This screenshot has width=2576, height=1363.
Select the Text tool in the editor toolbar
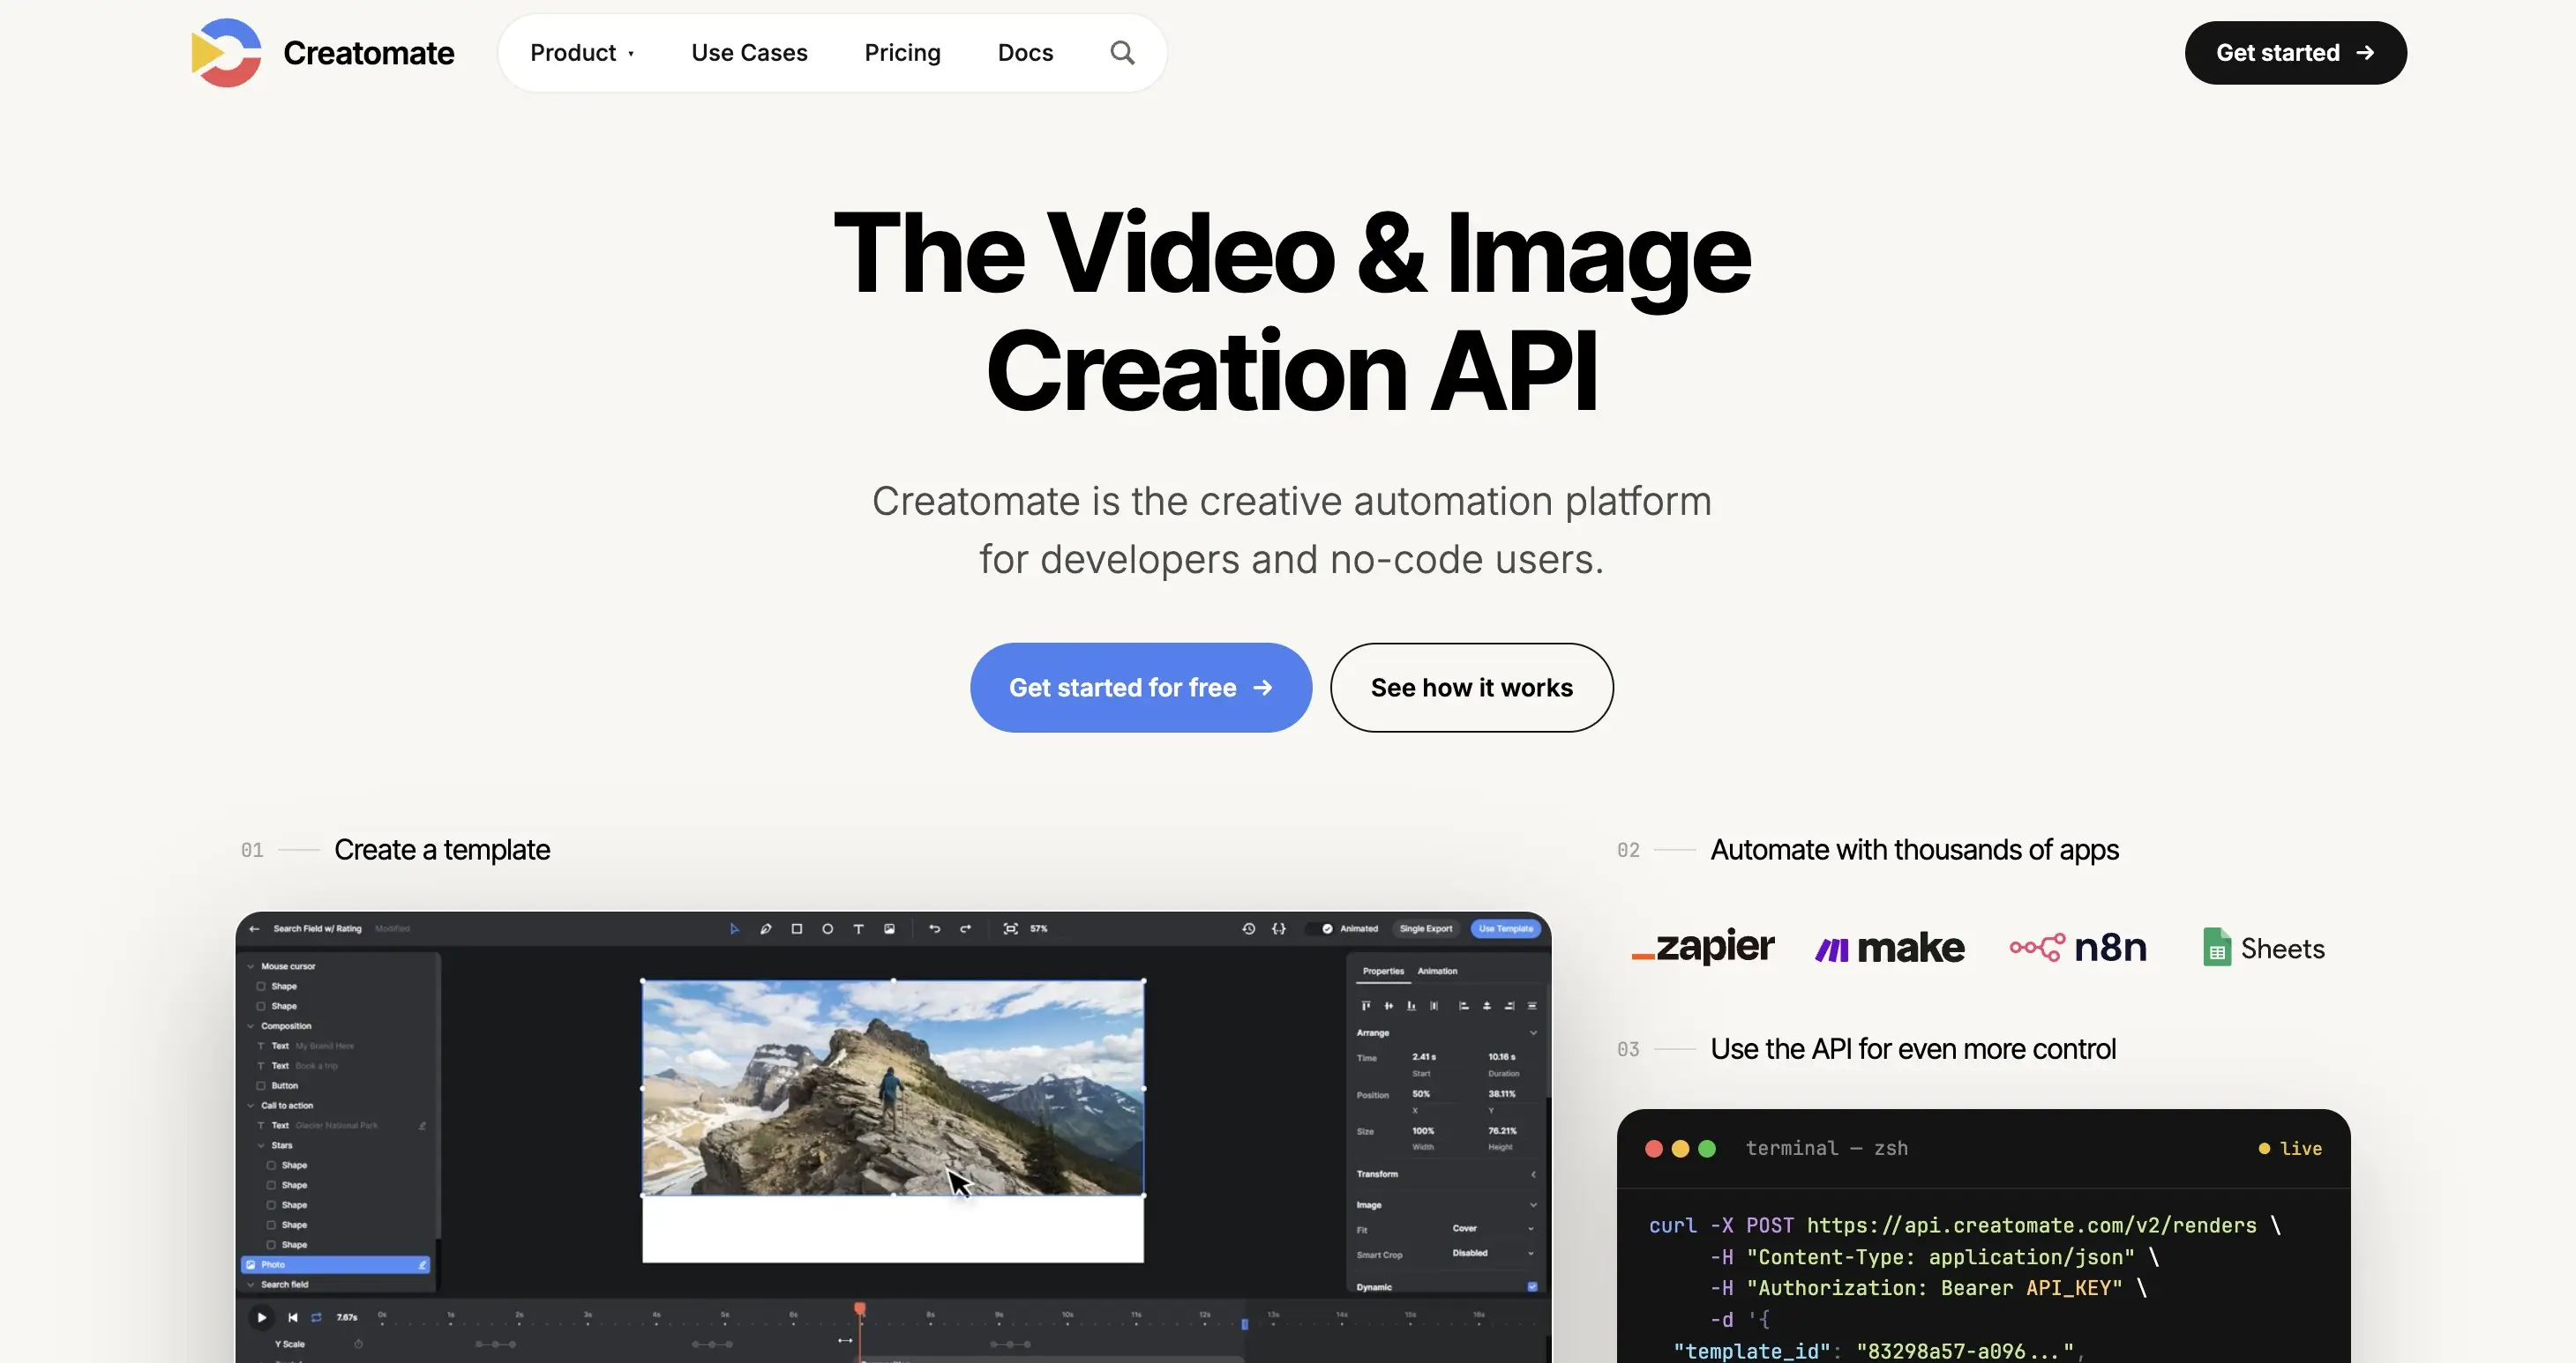tap(858, 928)
